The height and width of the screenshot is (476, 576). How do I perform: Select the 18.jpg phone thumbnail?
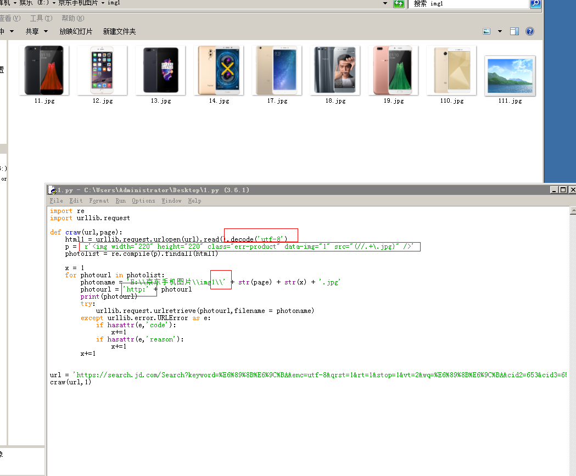[x=335, y=70]
